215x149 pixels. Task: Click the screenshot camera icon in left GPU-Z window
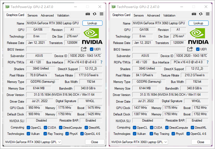point(88,14)
